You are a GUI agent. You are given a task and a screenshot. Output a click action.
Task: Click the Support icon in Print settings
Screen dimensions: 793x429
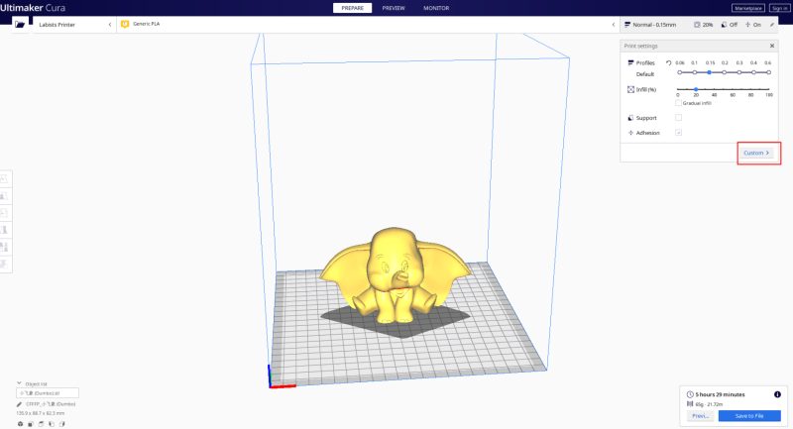(630, 118)
